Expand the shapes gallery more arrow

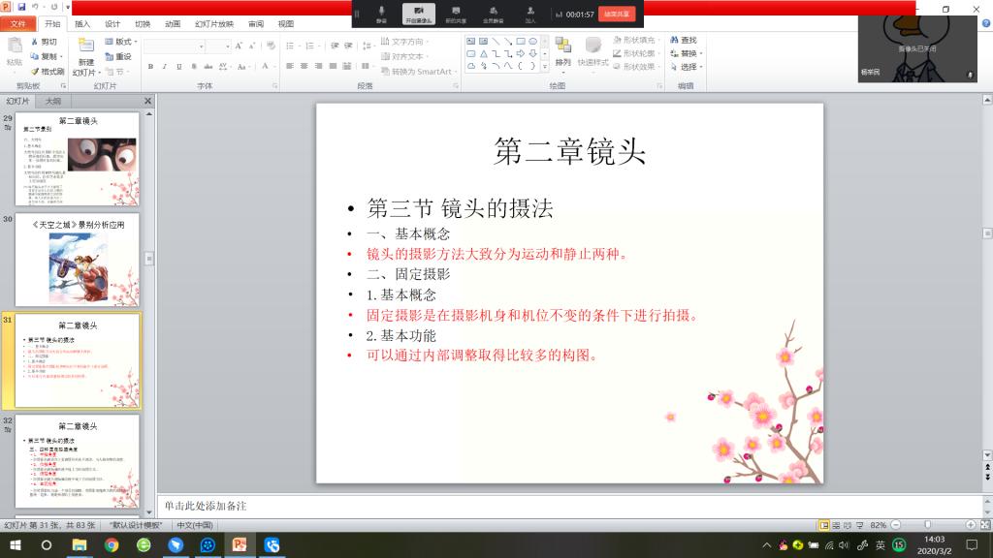[x=544, y=67]
